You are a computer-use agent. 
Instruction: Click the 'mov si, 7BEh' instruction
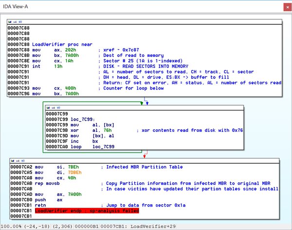click(x=57, y=167)
